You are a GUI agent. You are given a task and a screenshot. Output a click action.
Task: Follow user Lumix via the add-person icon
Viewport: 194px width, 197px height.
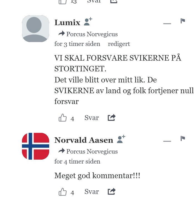(88, 22)
